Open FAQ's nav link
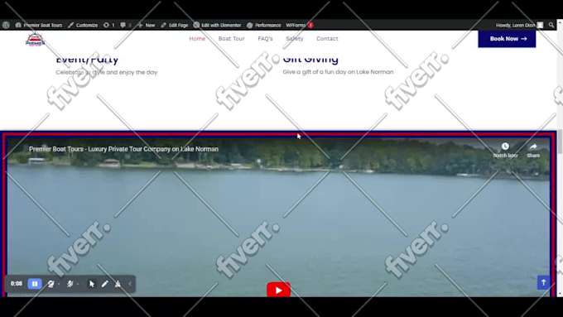This screenshot has width=563, height=317. click(265, 38)
